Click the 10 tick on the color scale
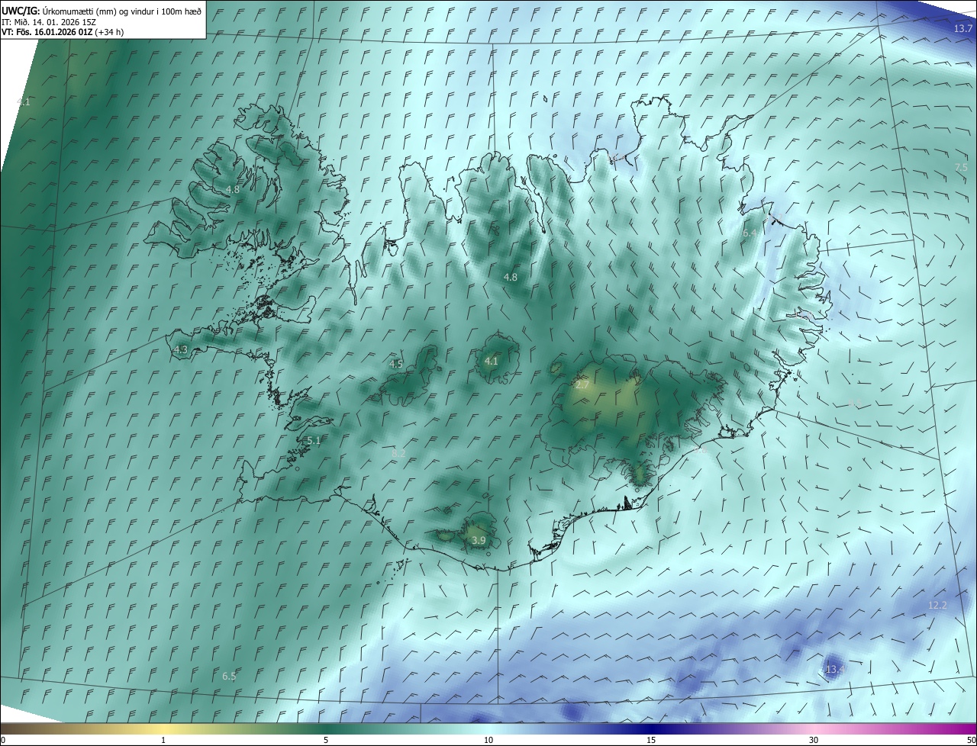Image resolution: width=977 pixels, height=746 pixels. tap(488, 740)
